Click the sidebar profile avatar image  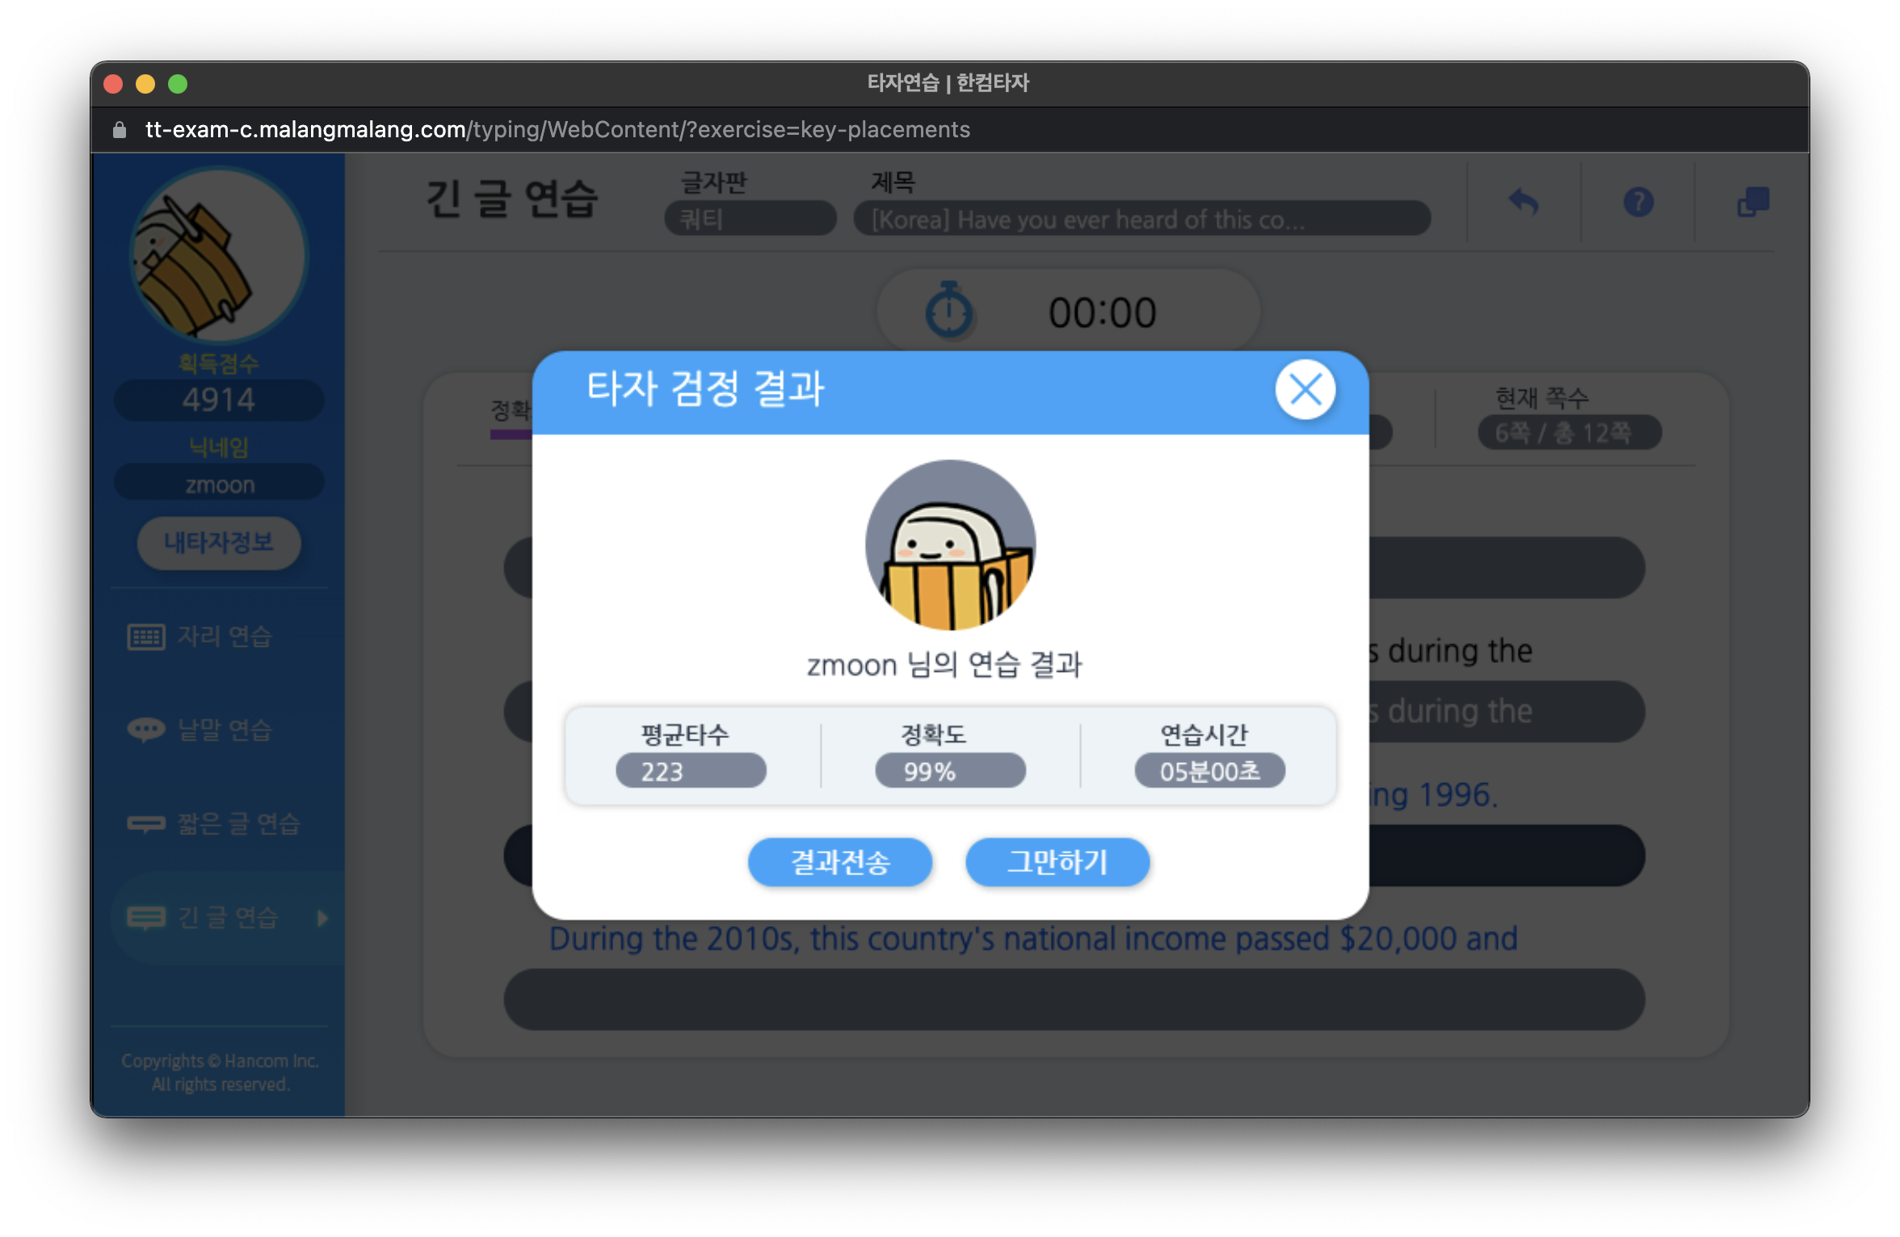point(219,255)
